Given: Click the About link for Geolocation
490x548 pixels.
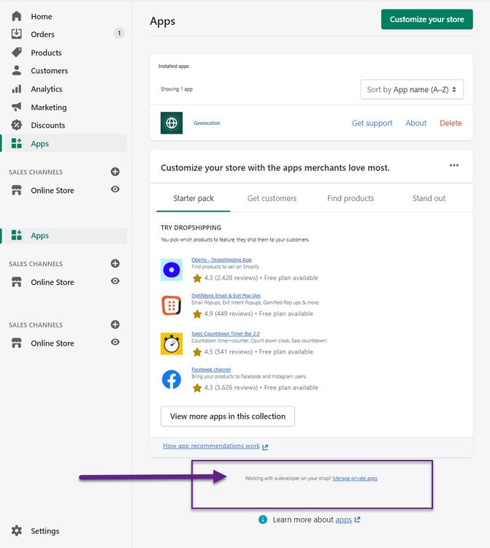Looking at the screenshot, I should [x=416, y=123].
